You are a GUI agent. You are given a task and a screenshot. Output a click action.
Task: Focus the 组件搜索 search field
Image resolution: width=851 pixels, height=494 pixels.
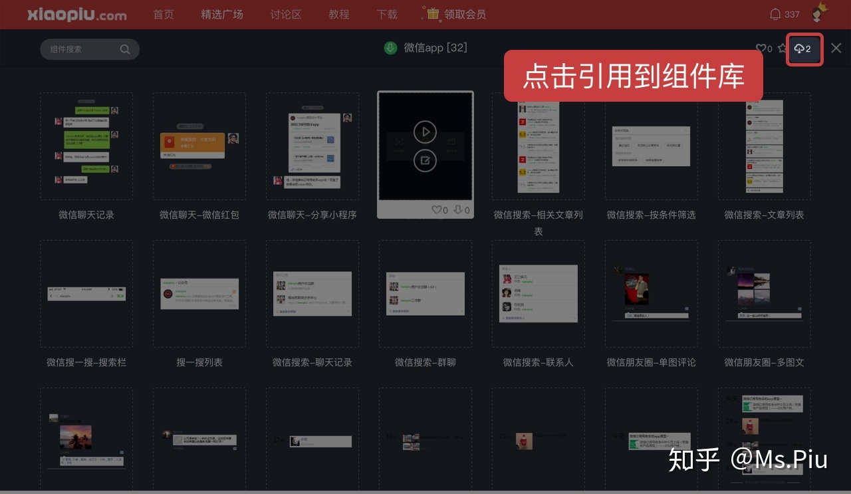coord(90,49)
